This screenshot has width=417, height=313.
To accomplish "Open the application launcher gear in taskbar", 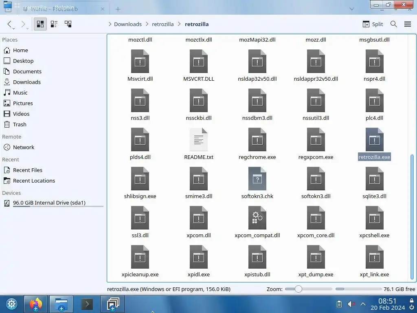I will pyautogui.click(x=11, y=304).
